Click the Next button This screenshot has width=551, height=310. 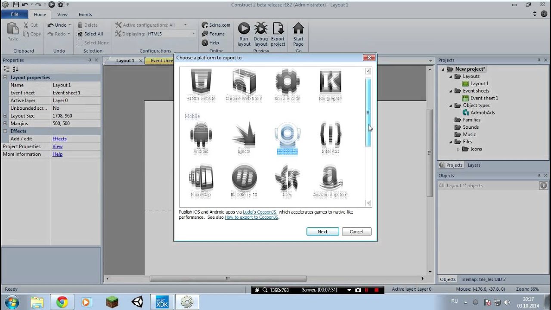point(323,232)
